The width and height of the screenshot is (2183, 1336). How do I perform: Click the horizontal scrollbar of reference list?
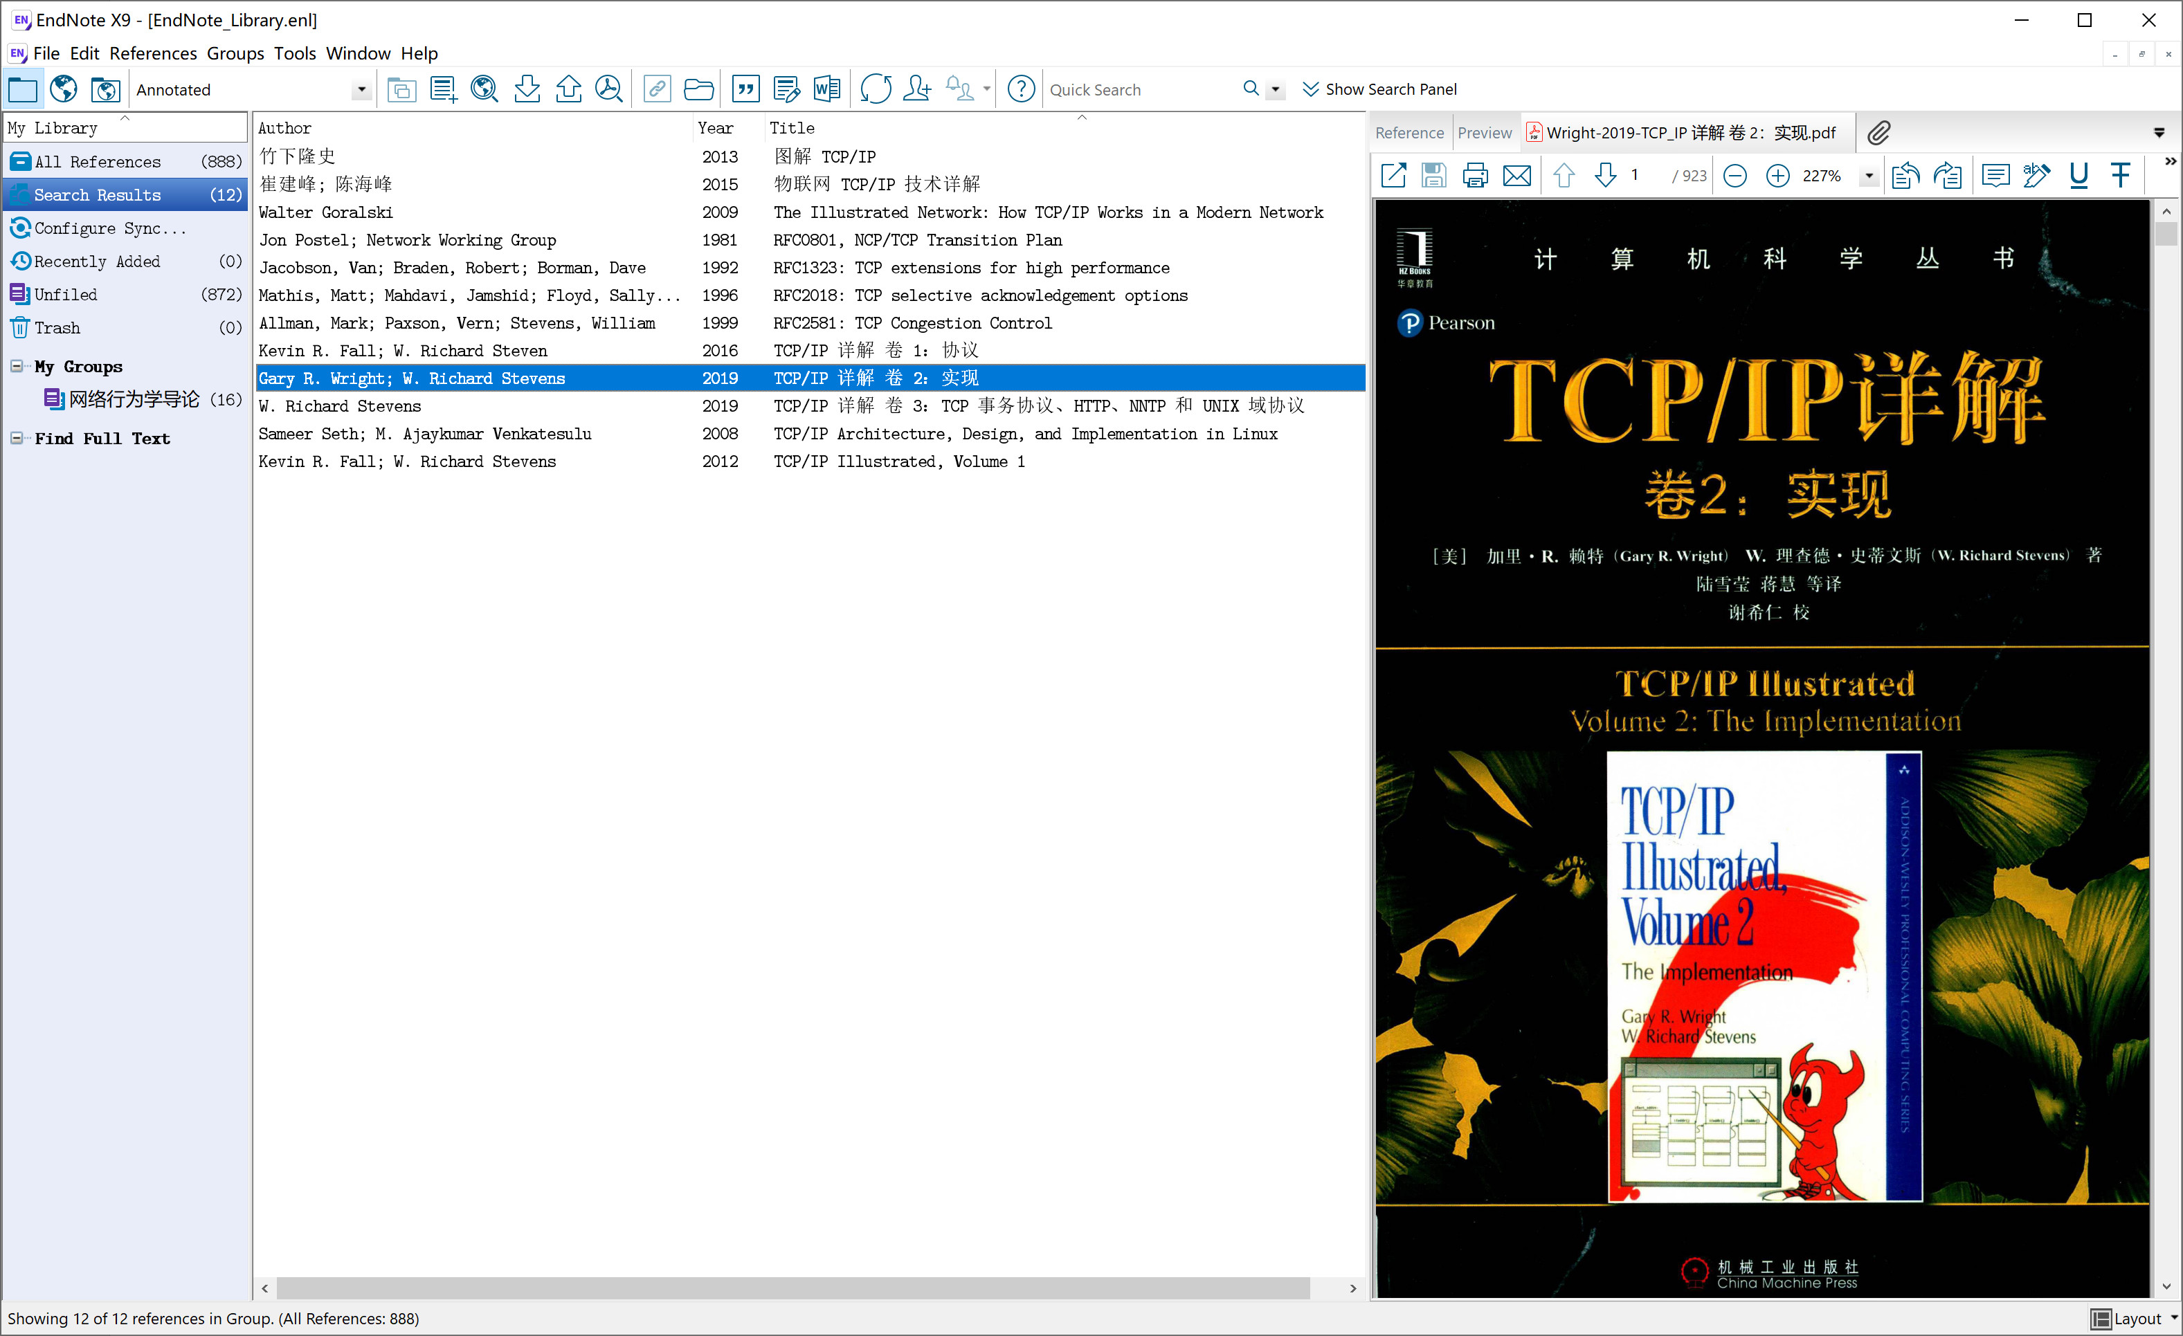pyautogui.click(x=793, y=1288)
